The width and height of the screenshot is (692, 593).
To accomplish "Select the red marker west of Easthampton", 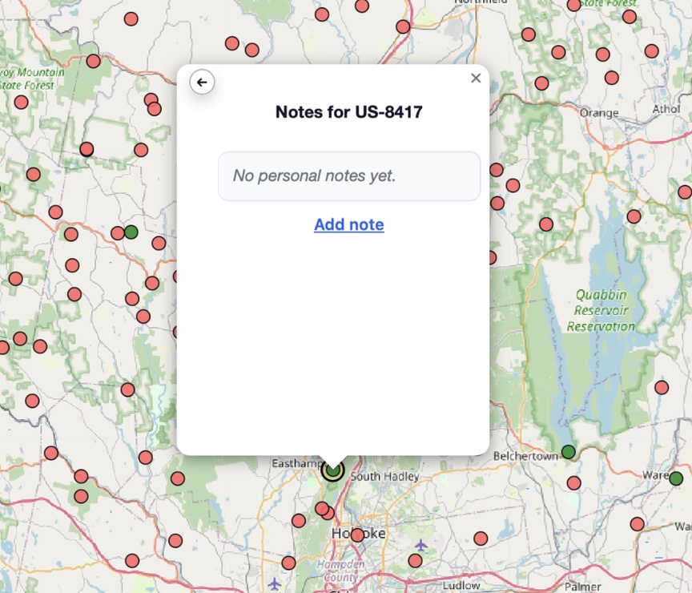I will (178, 478).
